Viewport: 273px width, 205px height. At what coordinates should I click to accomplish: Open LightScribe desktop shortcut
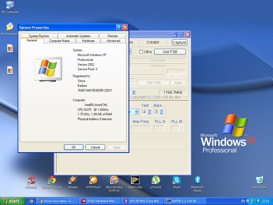(x=135, y=182)
